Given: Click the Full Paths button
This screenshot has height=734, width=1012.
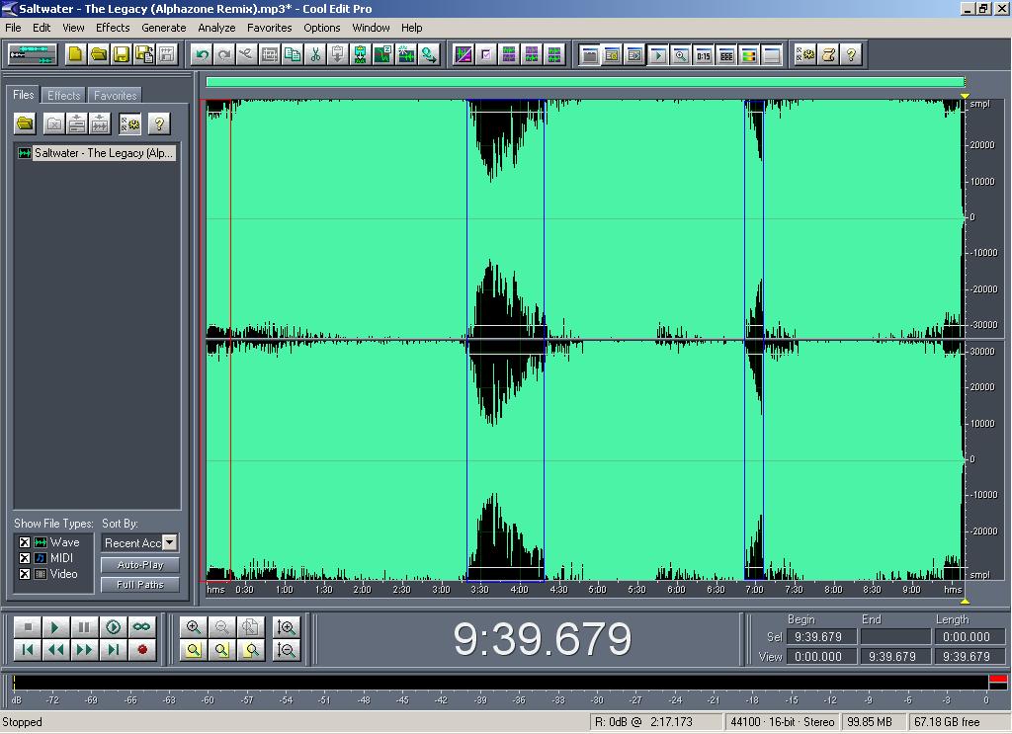Looking at the screenshot, I should point(139,585).
